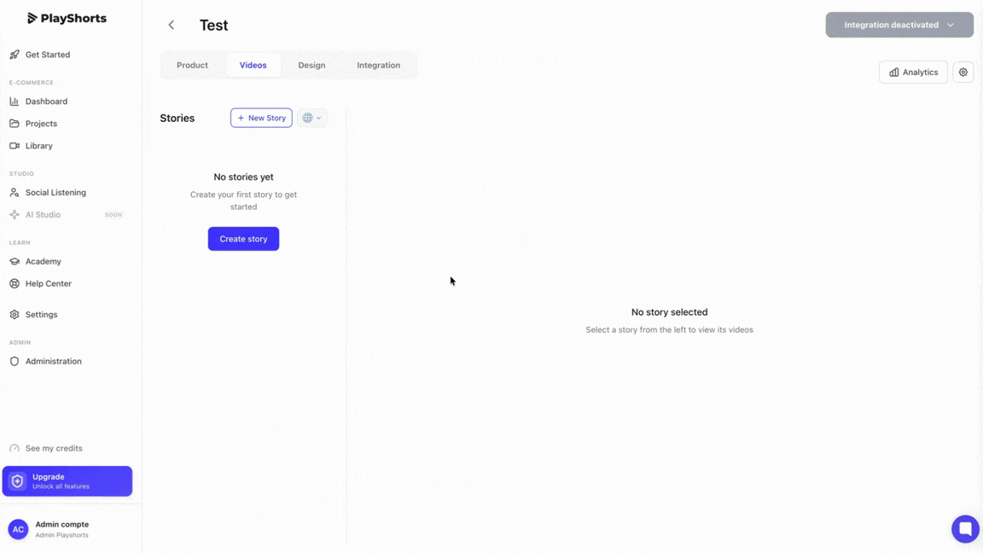The image size is (983, 553).
Task: Open the globe language dropdown
Action: click(x=311, y=118)
